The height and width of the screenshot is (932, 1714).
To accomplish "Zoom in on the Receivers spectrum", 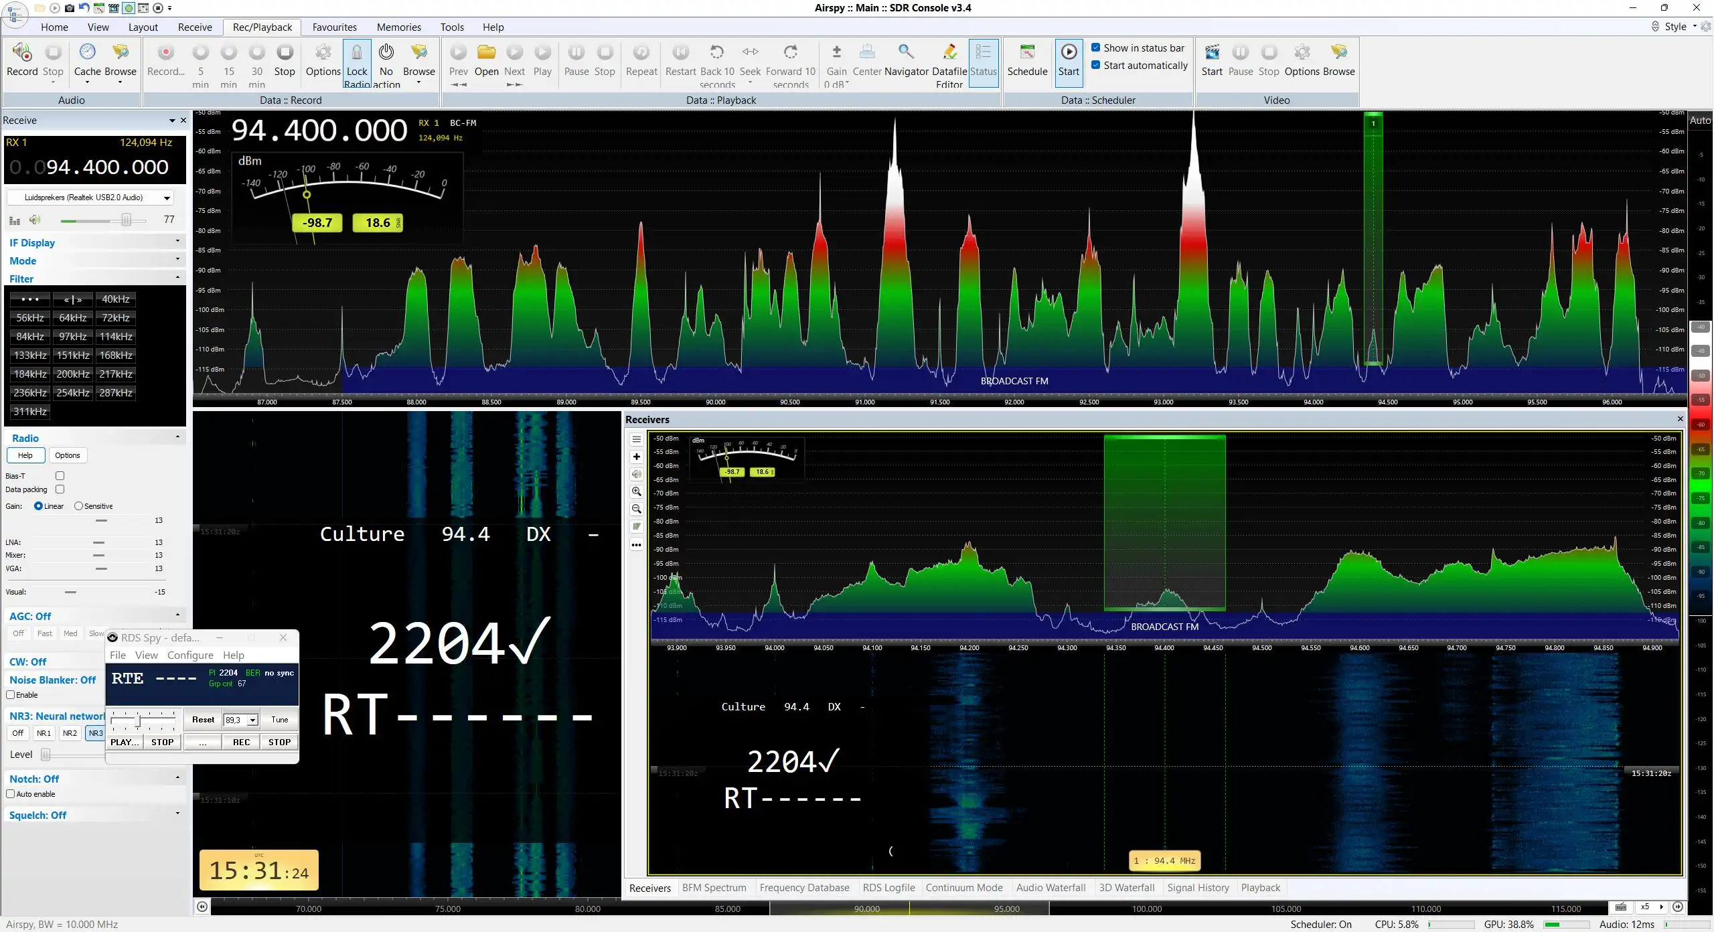I will [x=637, y=491].
